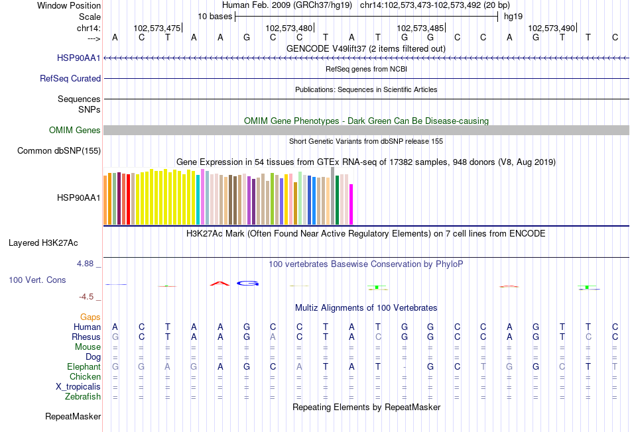Image resolution: width=630 pixels, height=432 pixels.
Task: Open the GENCODE V49lift37 track title
Action: pos(365,49)
